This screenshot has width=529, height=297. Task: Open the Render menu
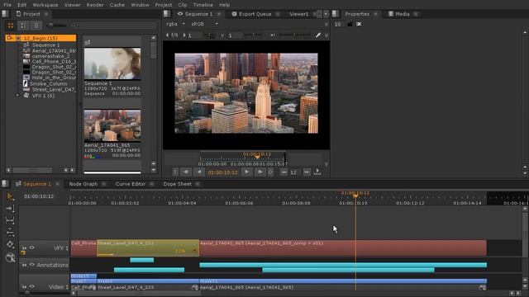point(95,5)
